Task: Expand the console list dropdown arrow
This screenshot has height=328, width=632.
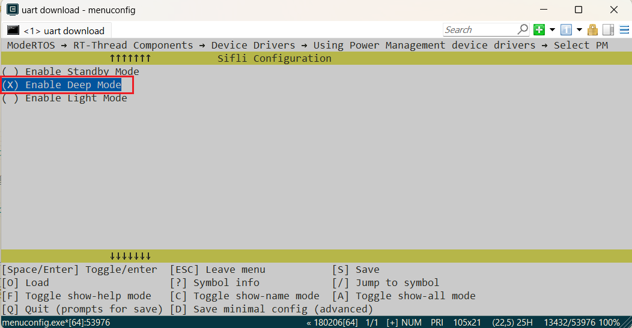Action: (579, 29)
